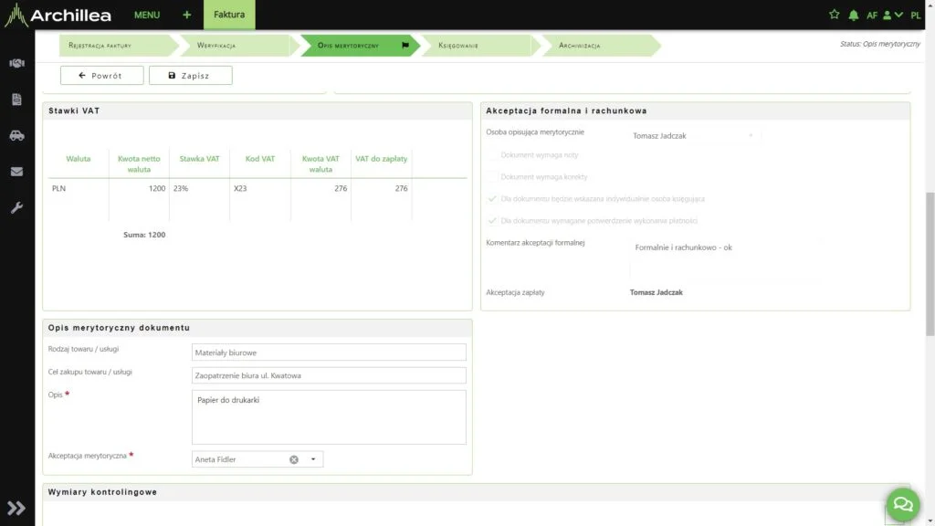Open the handshake icon in the sidebar

pos(16,64)
